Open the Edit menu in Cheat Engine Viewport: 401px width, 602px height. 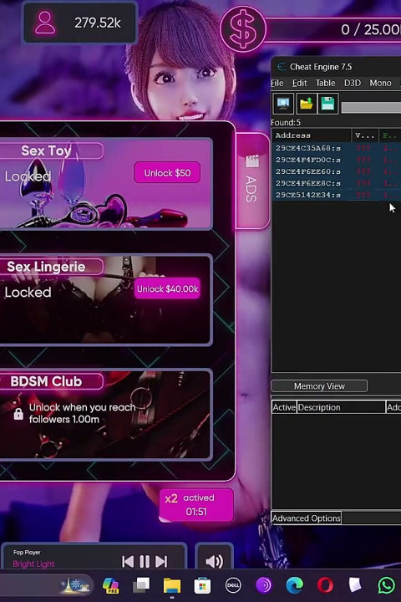coord(299,83)
